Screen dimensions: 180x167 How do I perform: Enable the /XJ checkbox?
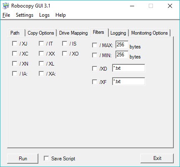click(x=15, y=43)
